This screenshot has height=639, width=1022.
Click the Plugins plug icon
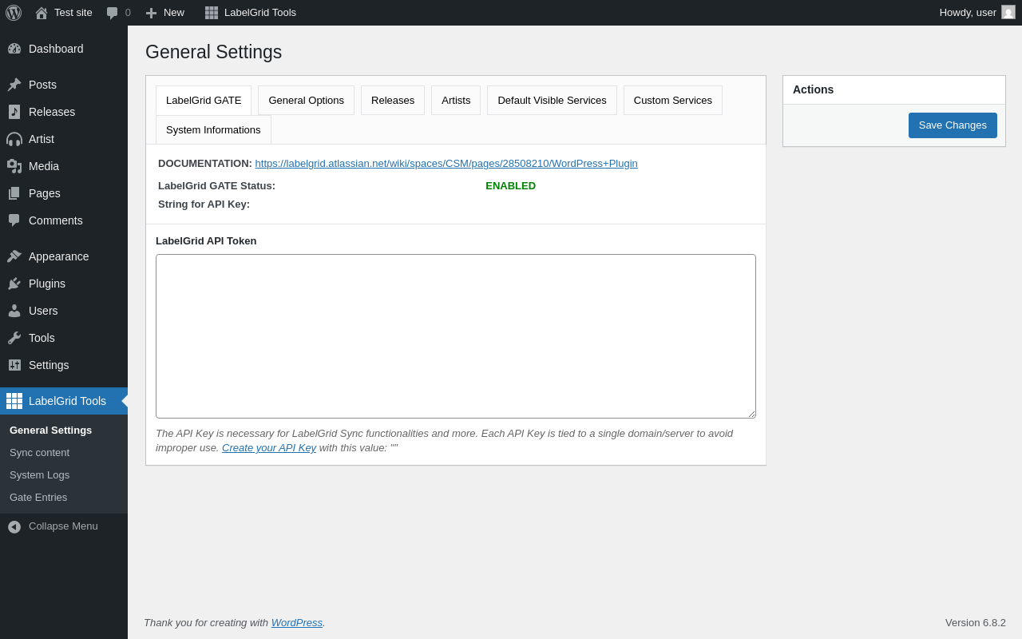coord(14,284)
